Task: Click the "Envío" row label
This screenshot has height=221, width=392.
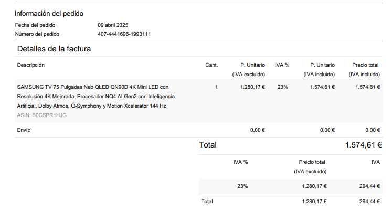Action: click(x=24, y=130)
